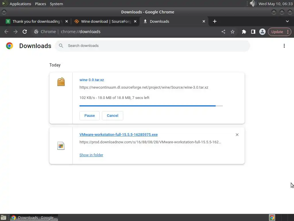Pause the wine-3.0.tar.xz download
294x221 pixels.
[x=90, y=116]
